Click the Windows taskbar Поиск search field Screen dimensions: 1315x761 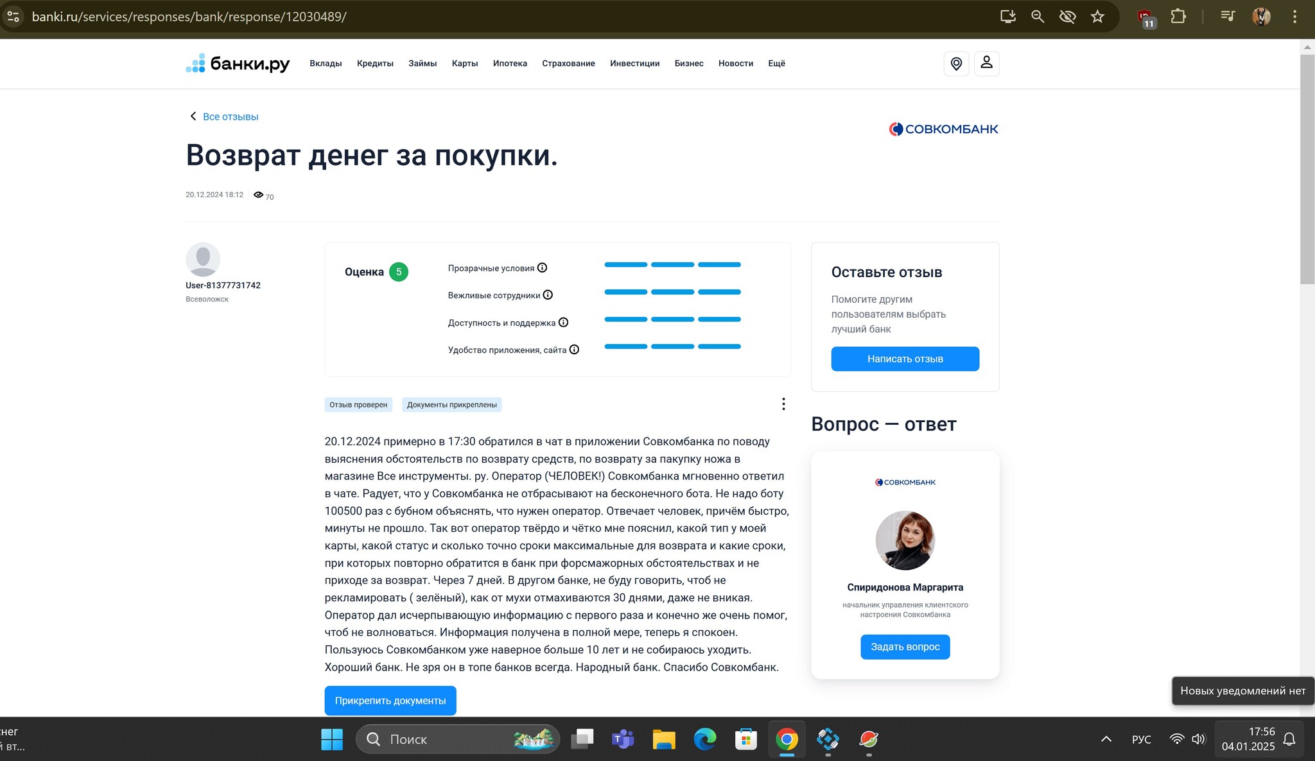point(458,739)
